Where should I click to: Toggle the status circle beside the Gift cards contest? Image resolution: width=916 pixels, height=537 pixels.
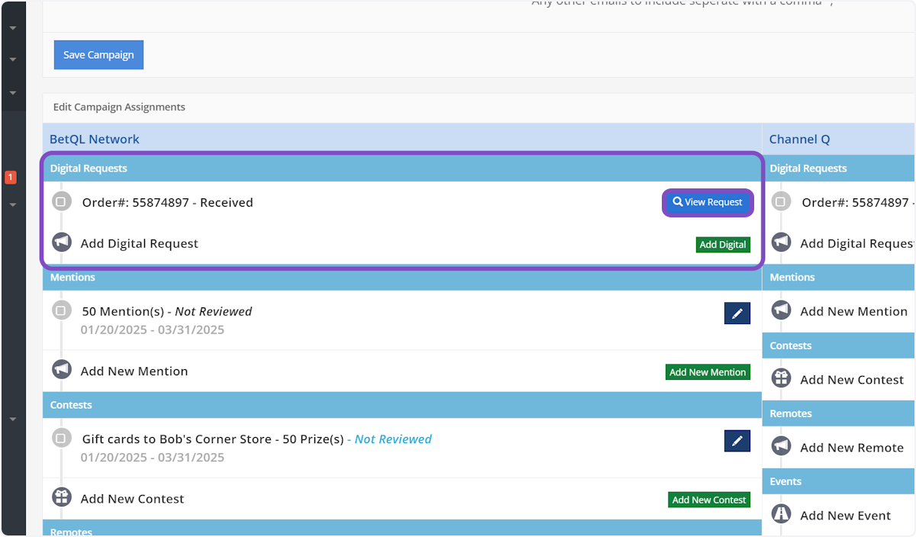click(61, 439)
